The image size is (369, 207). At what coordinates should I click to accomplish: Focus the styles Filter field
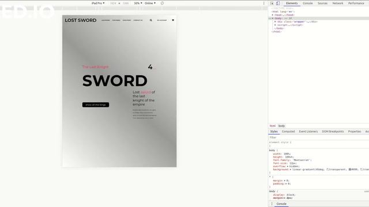pos(318,137)
